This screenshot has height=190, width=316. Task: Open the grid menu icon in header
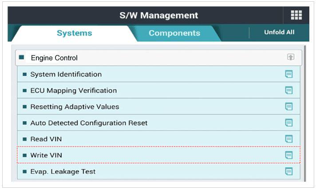tap(296, 15)
